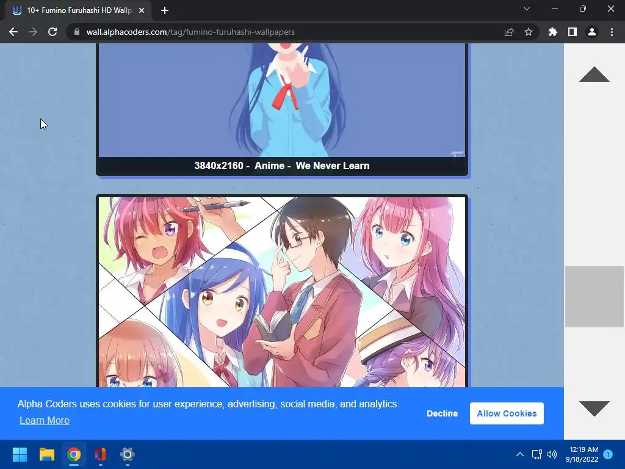This screenshot has height=469, width=625.
Task: Open a new browser tab
Action: (165, 10)
